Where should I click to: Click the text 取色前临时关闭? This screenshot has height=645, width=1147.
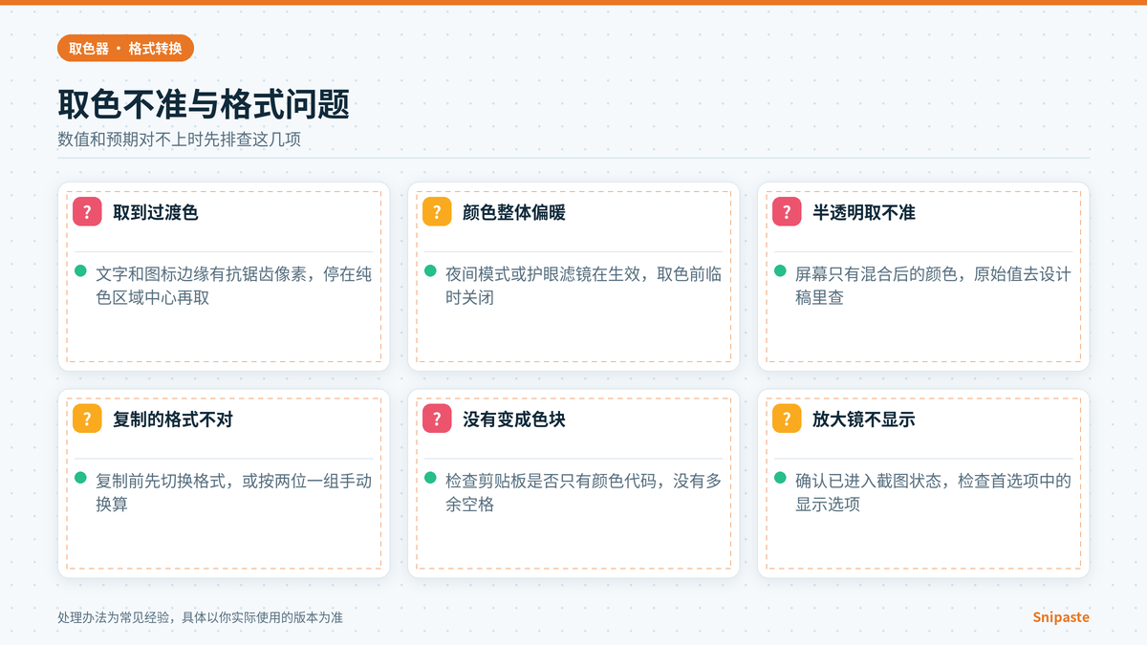pos(584,286)
